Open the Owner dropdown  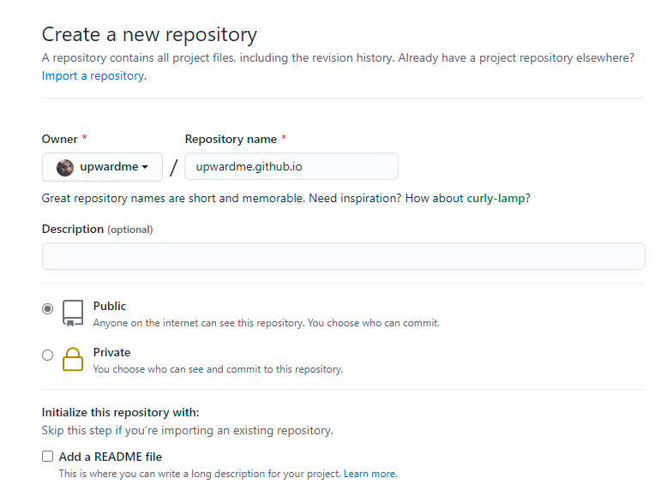point(102,167)
